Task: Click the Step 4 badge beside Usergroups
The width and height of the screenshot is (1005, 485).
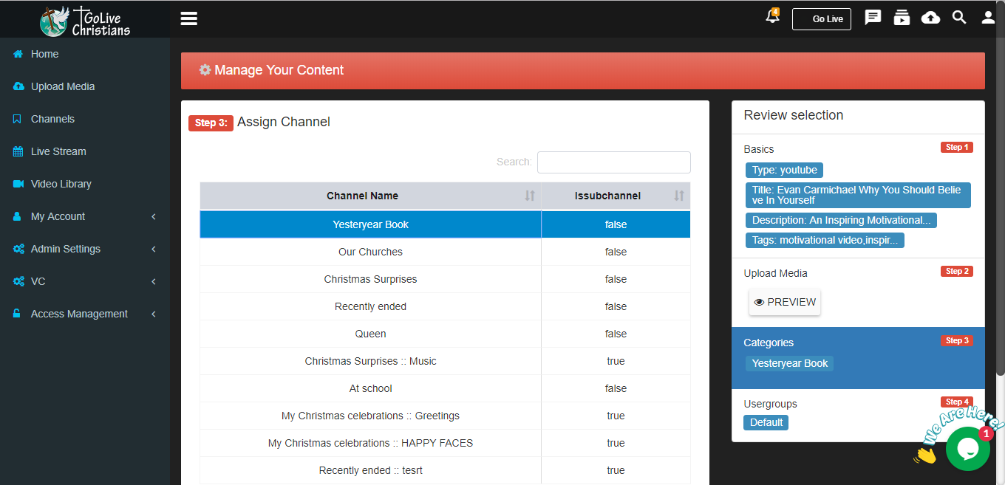Action: [x=957, y=402]
